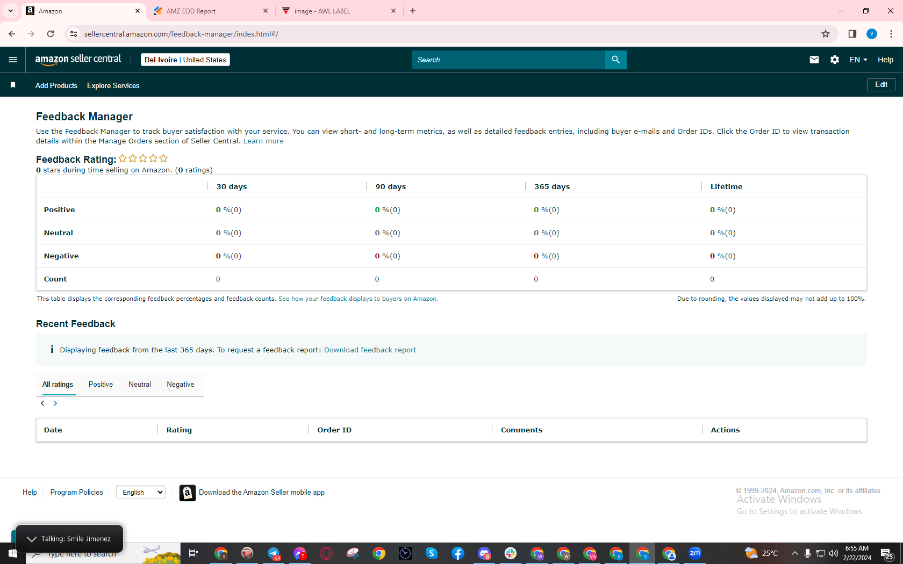Open the footer Help link

click(x=30, y=493)
